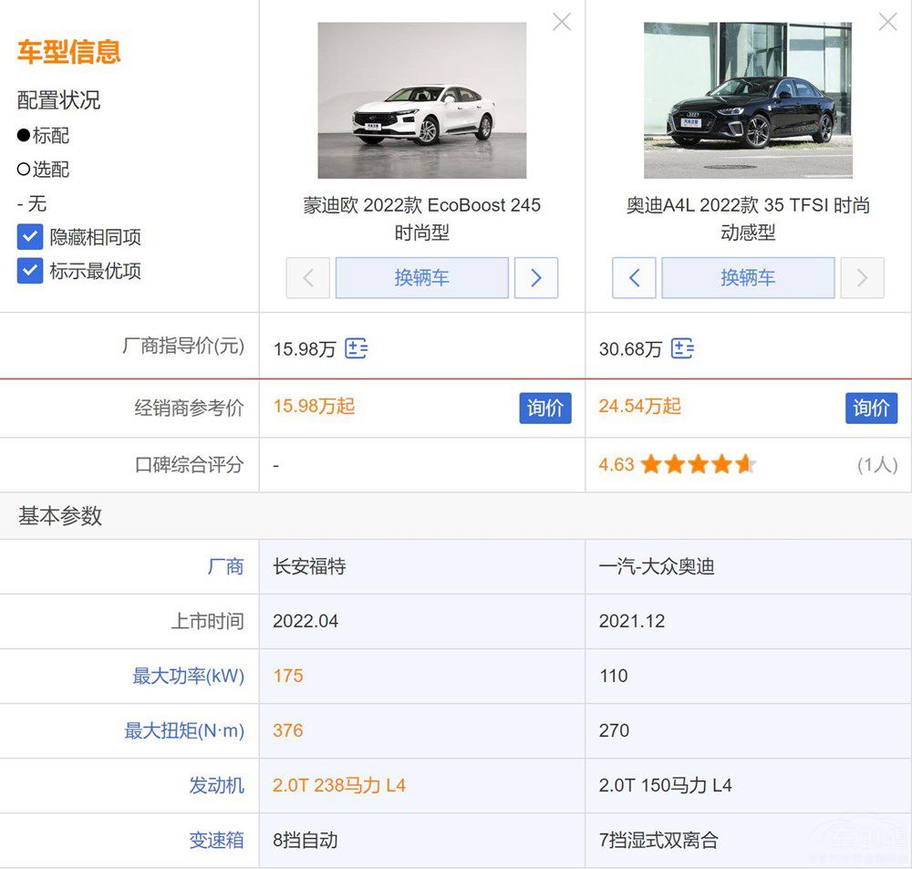Remove the 奥迪A4L column using its X icon
The width and height of the screenshot is (912, 869).
pyautogui.click(x=887, y=21)
